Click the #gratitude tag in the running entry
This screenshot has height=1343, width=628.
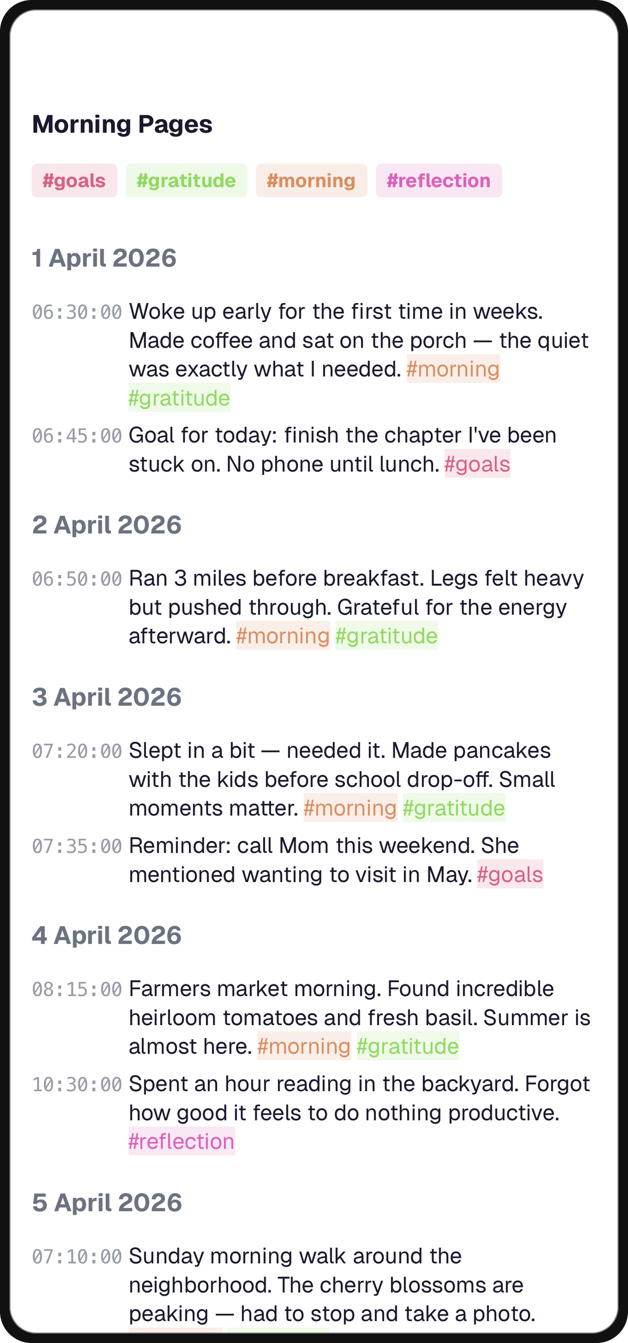(x=386, y=636)
